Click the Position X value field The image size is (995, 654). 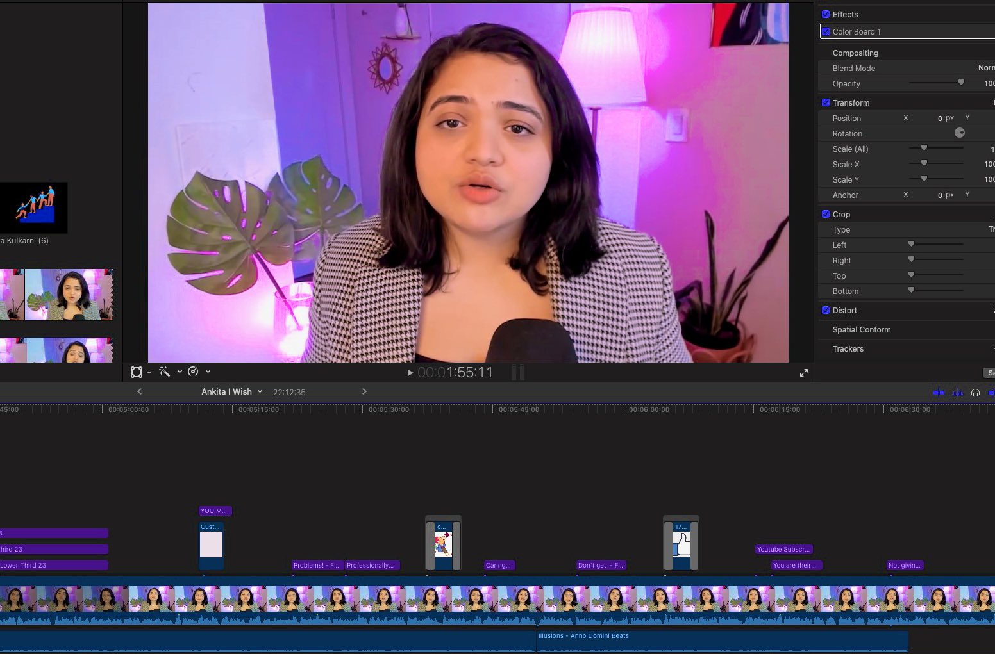[x=939, y=119]
